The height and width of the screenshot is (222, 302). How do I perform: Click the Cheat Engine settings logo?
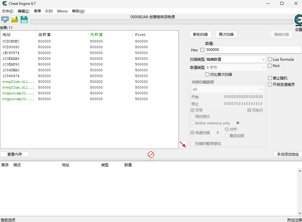(298, 21)
